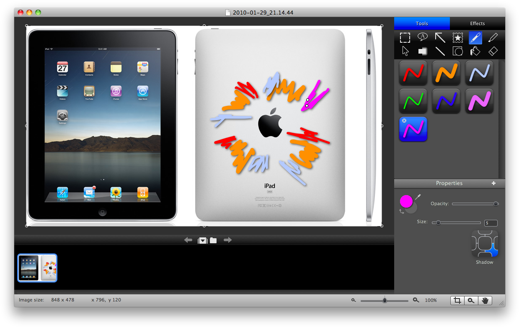Swap foreground and background colors

[401, 211]
